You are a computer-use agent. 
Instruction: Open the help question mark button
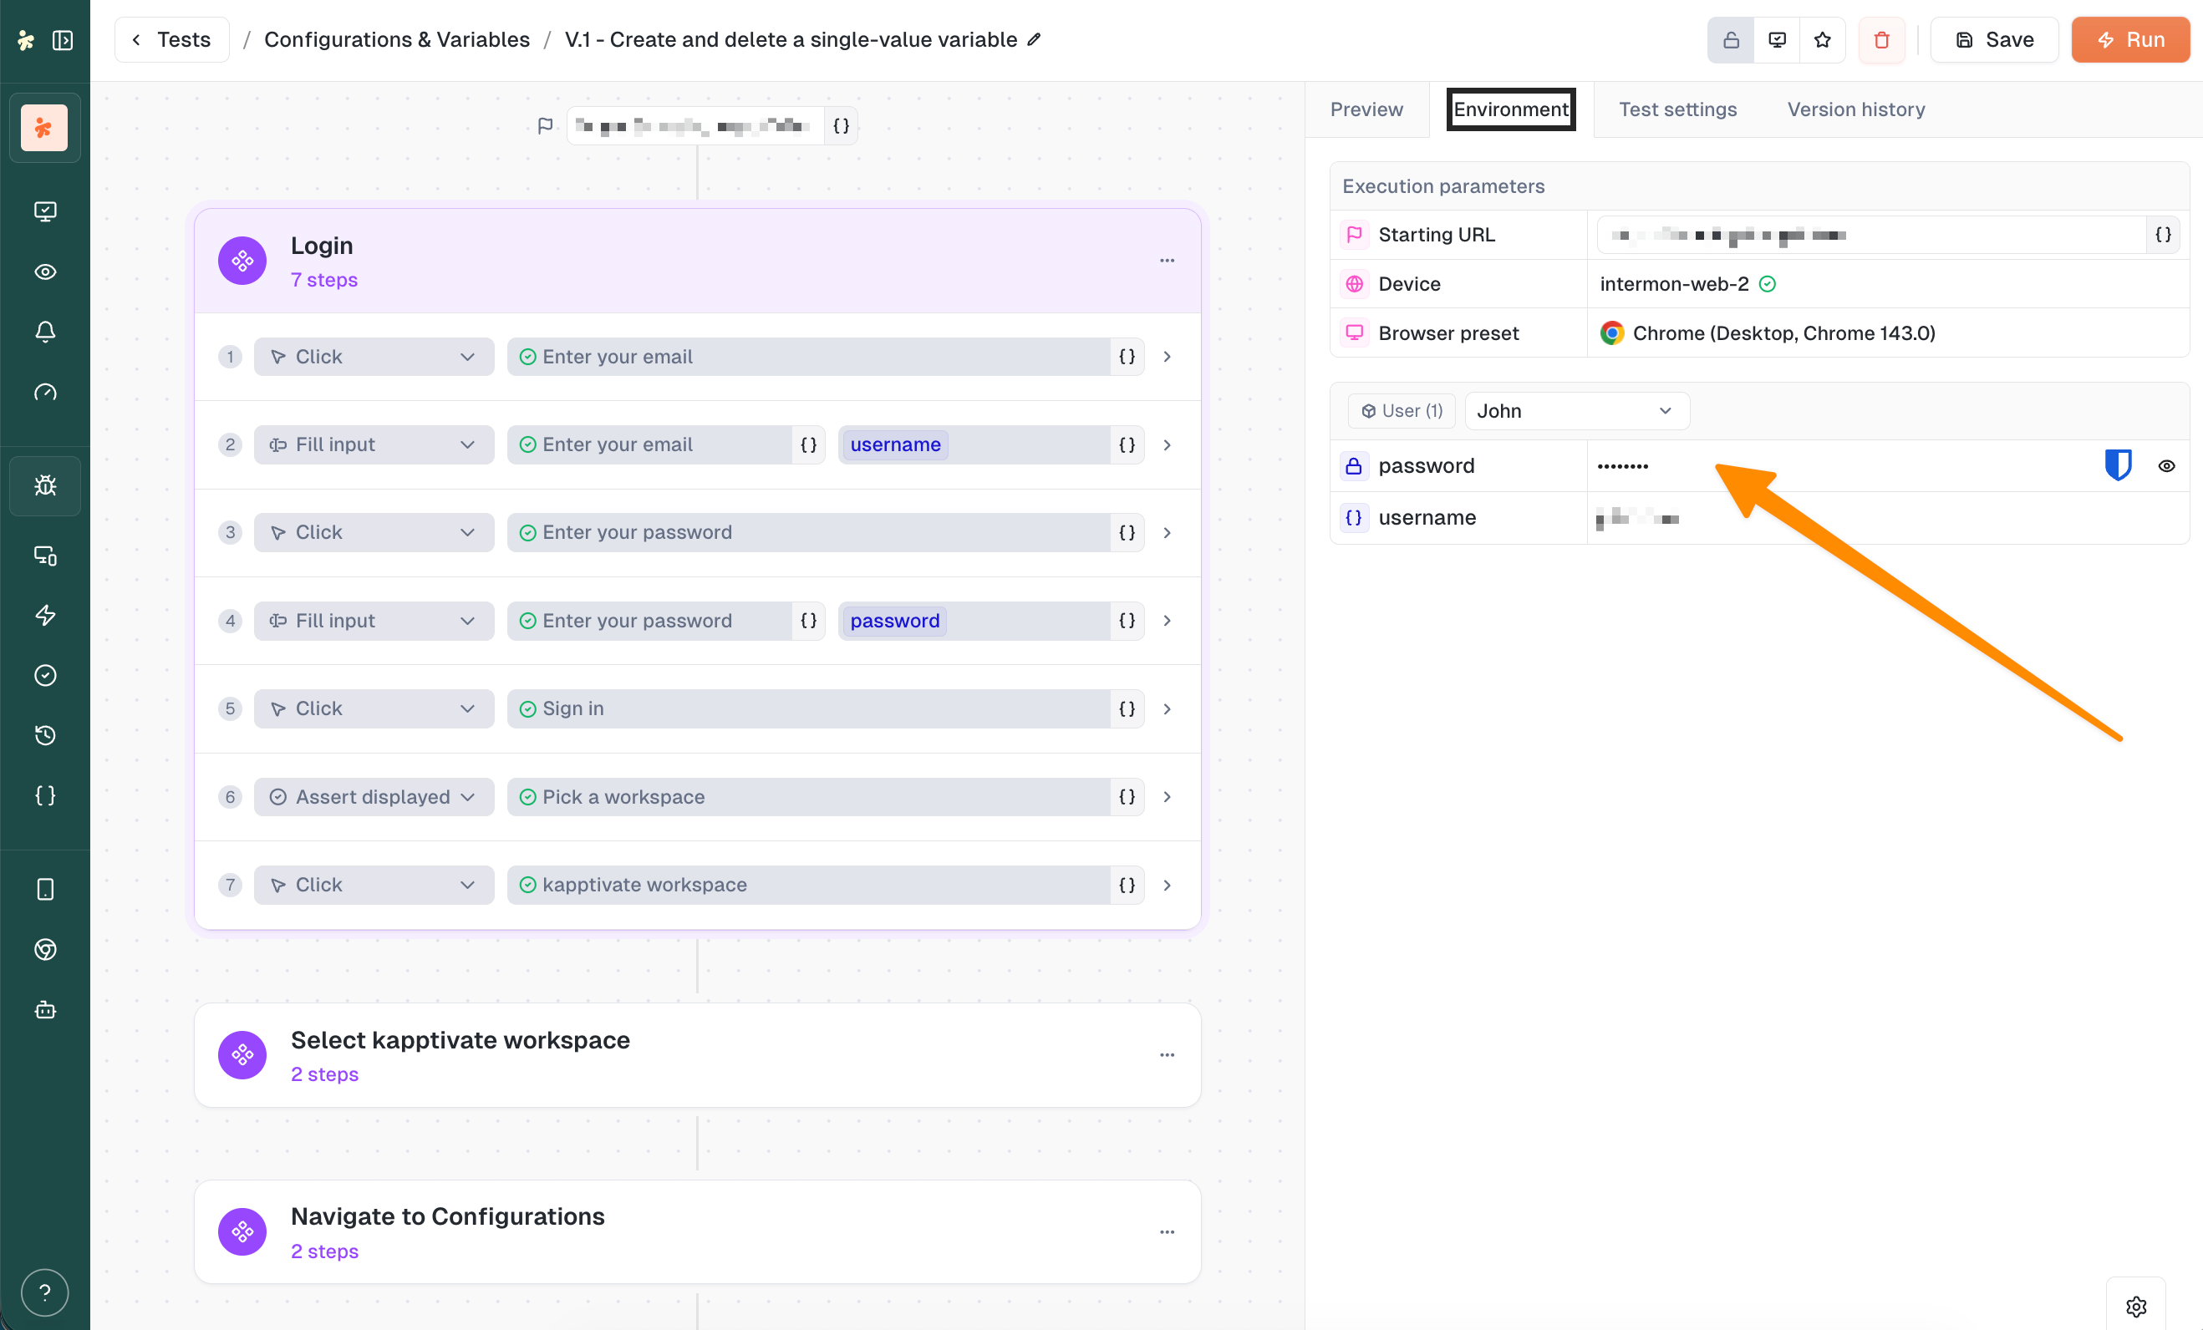(x=44, y=1292)
